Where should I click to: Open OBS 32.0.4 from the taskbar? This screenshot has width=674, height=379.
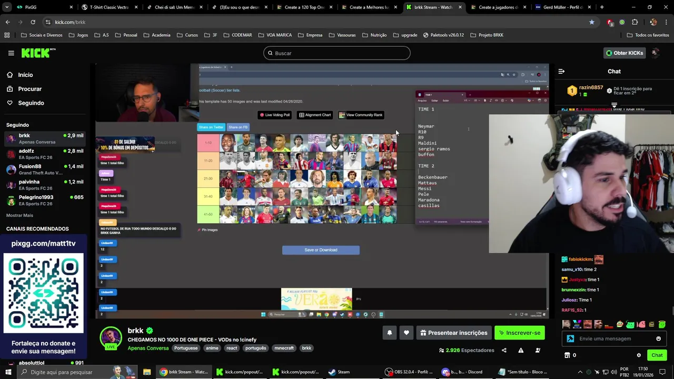(x=409, y=372)
